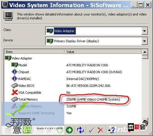Screen dimensions: 153x136
Task: Select the Video Adapter root node in the list
Action: (x=19, y=58)
